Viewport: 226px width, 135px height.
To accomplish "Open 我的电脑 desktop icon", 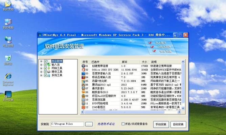I will tap(8, 24).
